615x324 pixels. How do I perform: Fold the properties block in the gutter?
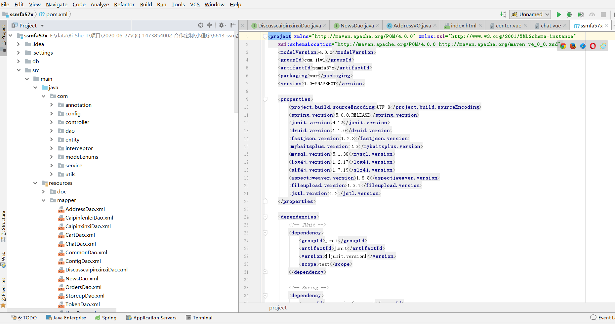pos(265,99)
